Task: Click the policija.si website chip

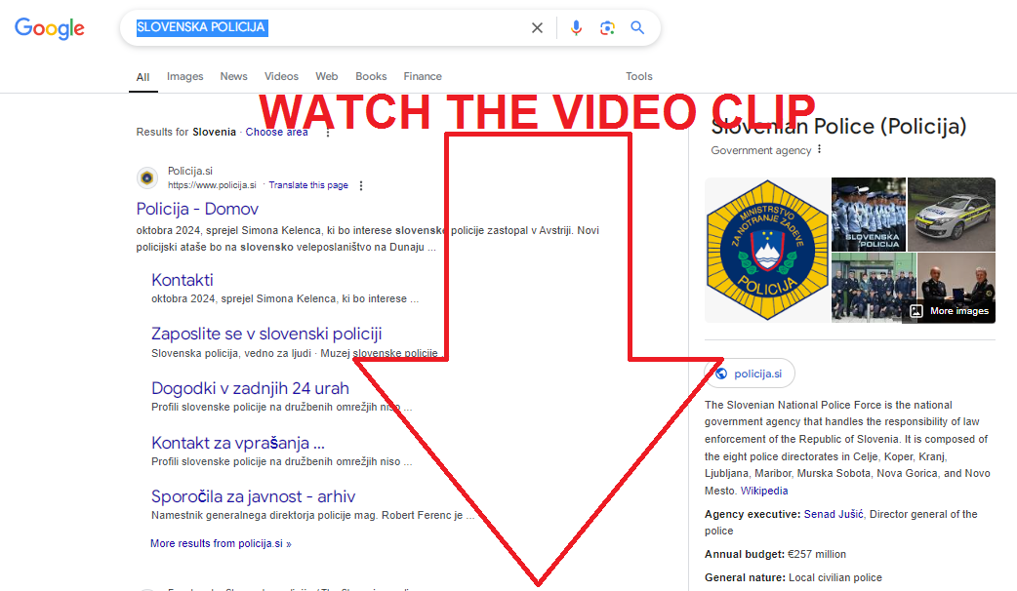Action: point(750,374)
